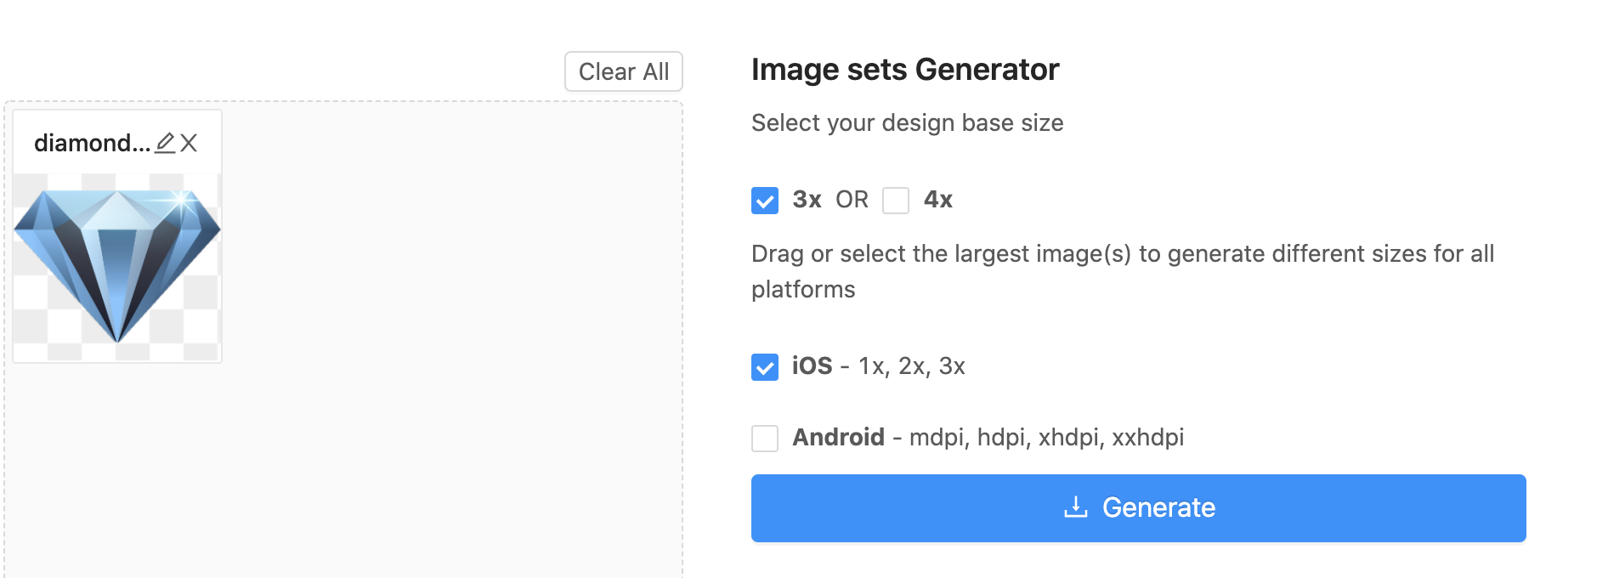Click the truncated diamond filename label
The image size is (1608, 578).
[x=92, y=143]
